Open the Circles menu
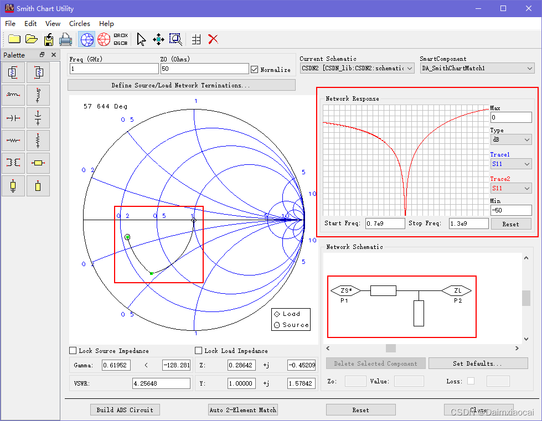This screenshot has height=421, width=542. (80, 23)
